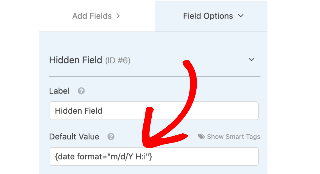
Task: Click the Default Value caption text
Action: (x=74, y=137)
